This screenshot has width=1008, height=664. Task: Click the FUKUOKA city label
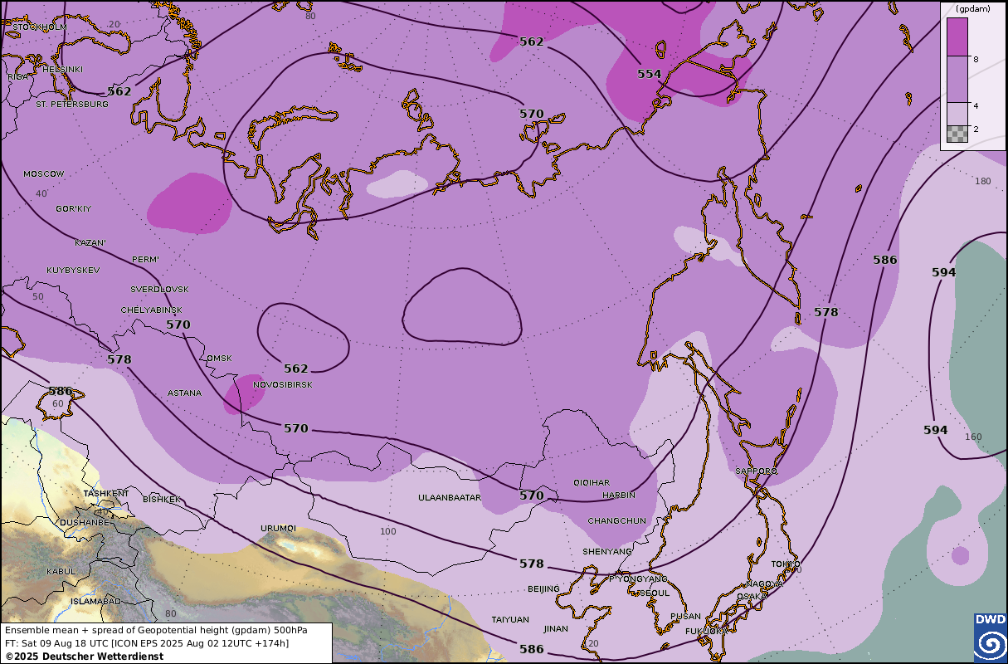coord(707,632)
